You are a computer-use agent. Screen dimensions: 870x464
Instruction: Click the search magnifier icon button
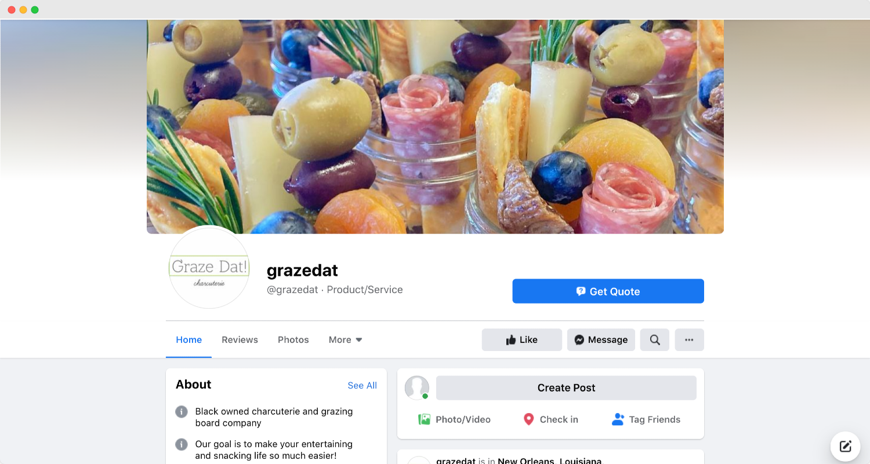[654, 340]
